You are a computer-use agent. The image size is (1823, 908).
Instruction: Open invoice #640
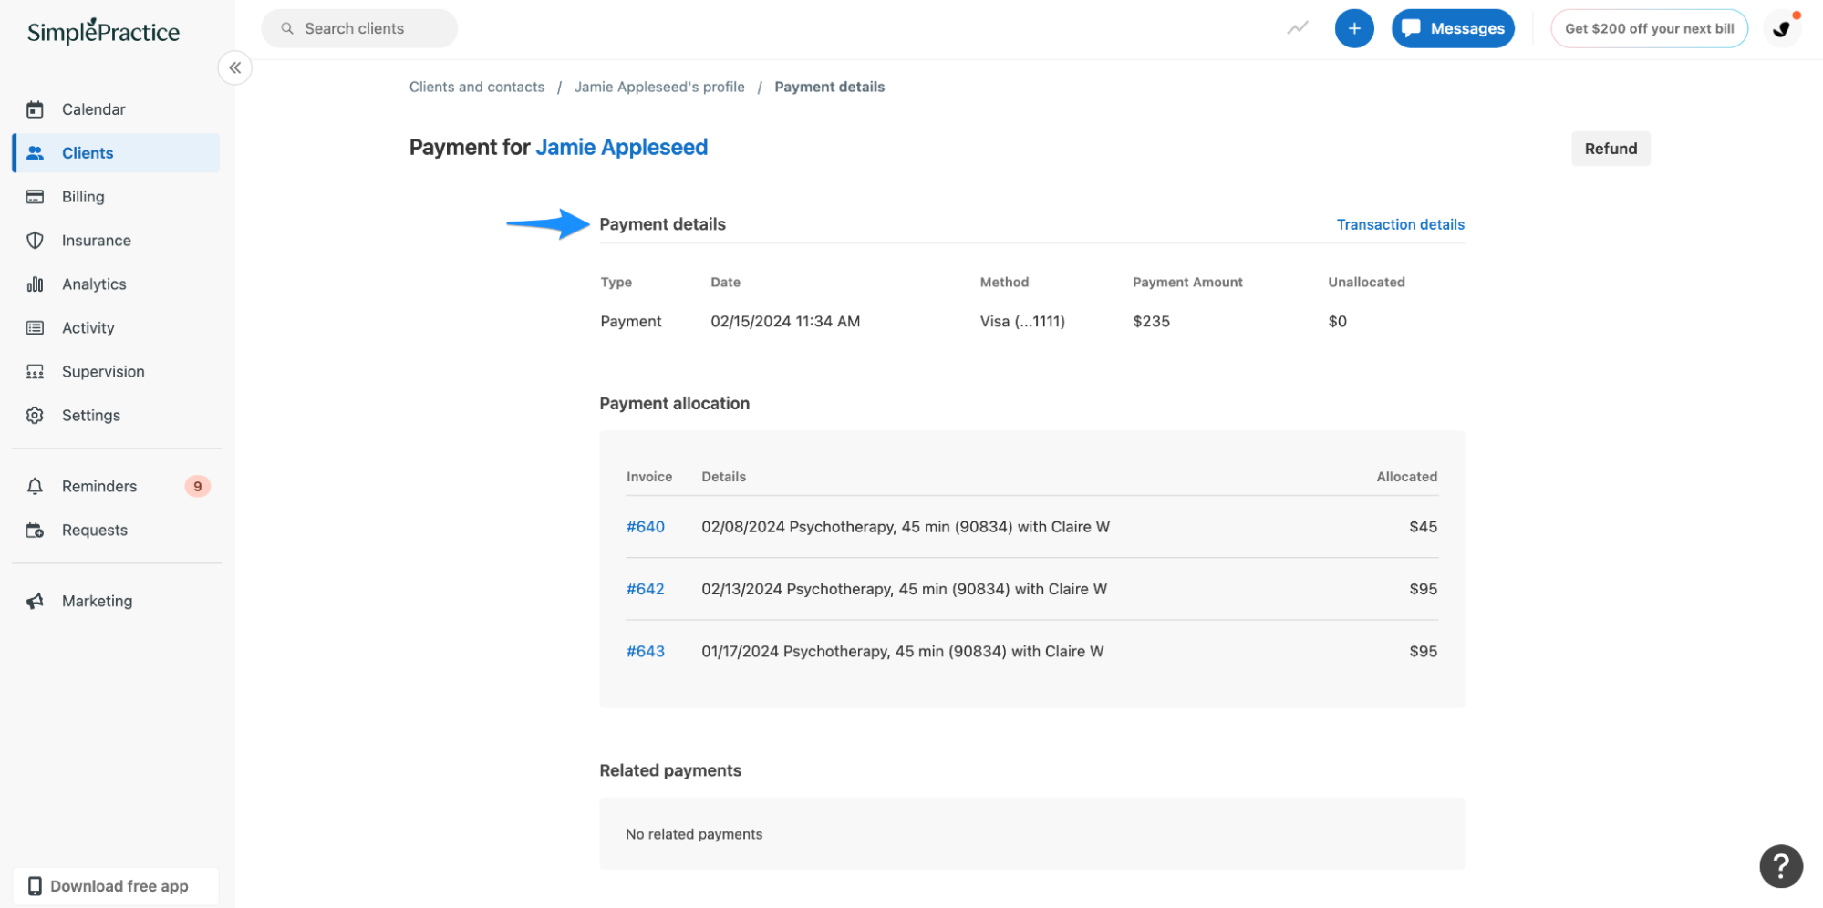646,527
